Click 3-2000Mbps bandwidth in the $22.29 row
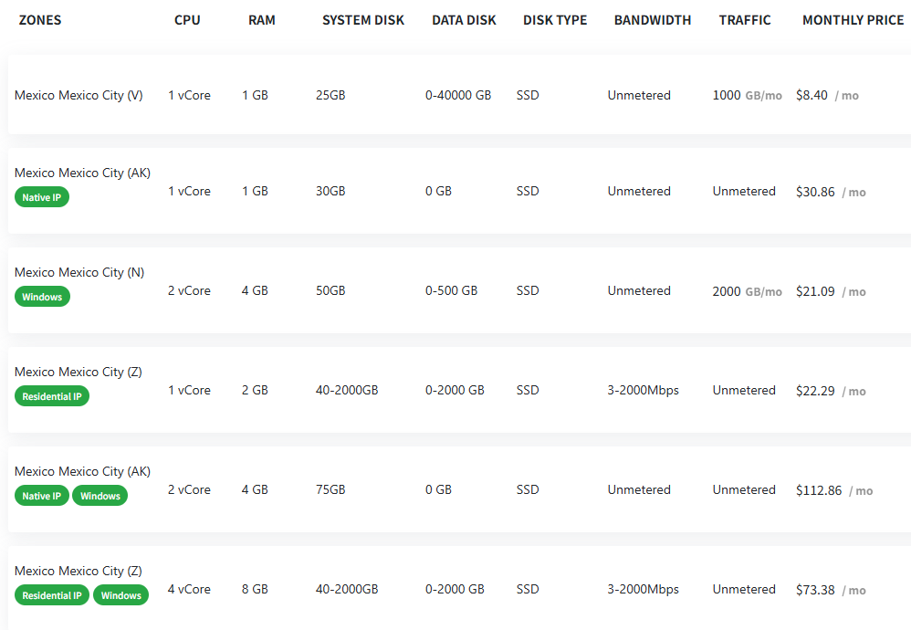 [x=644, y=390]
